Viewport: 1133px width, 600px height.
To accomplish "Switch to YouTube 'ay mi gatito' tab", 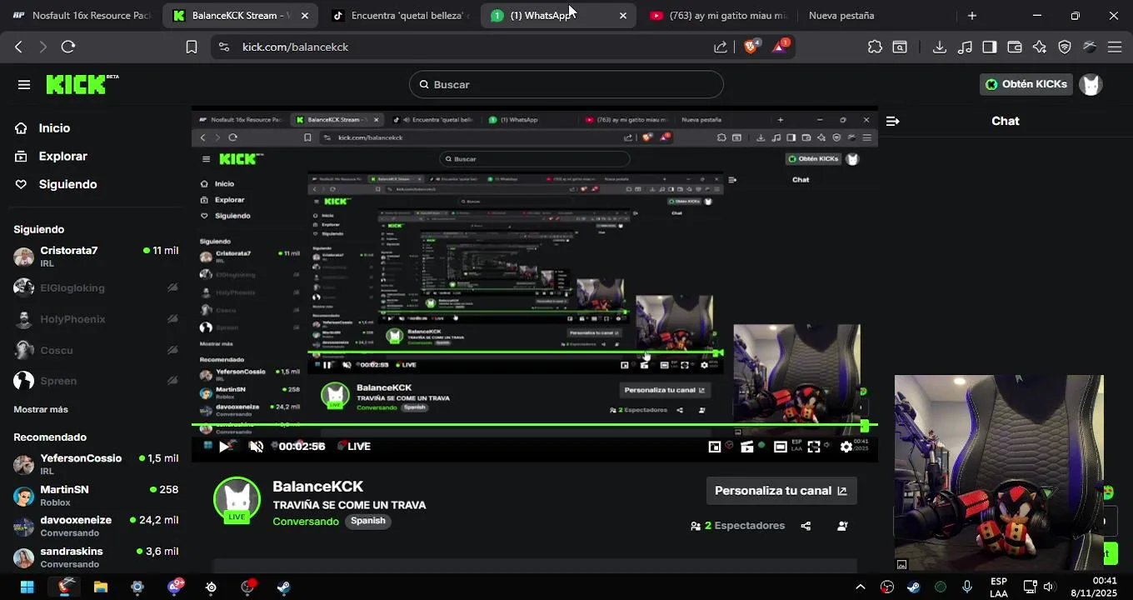I will click(x=717, y=15).
